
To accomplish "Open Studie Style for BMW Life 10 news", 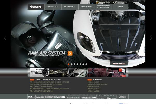I will 97,84.
